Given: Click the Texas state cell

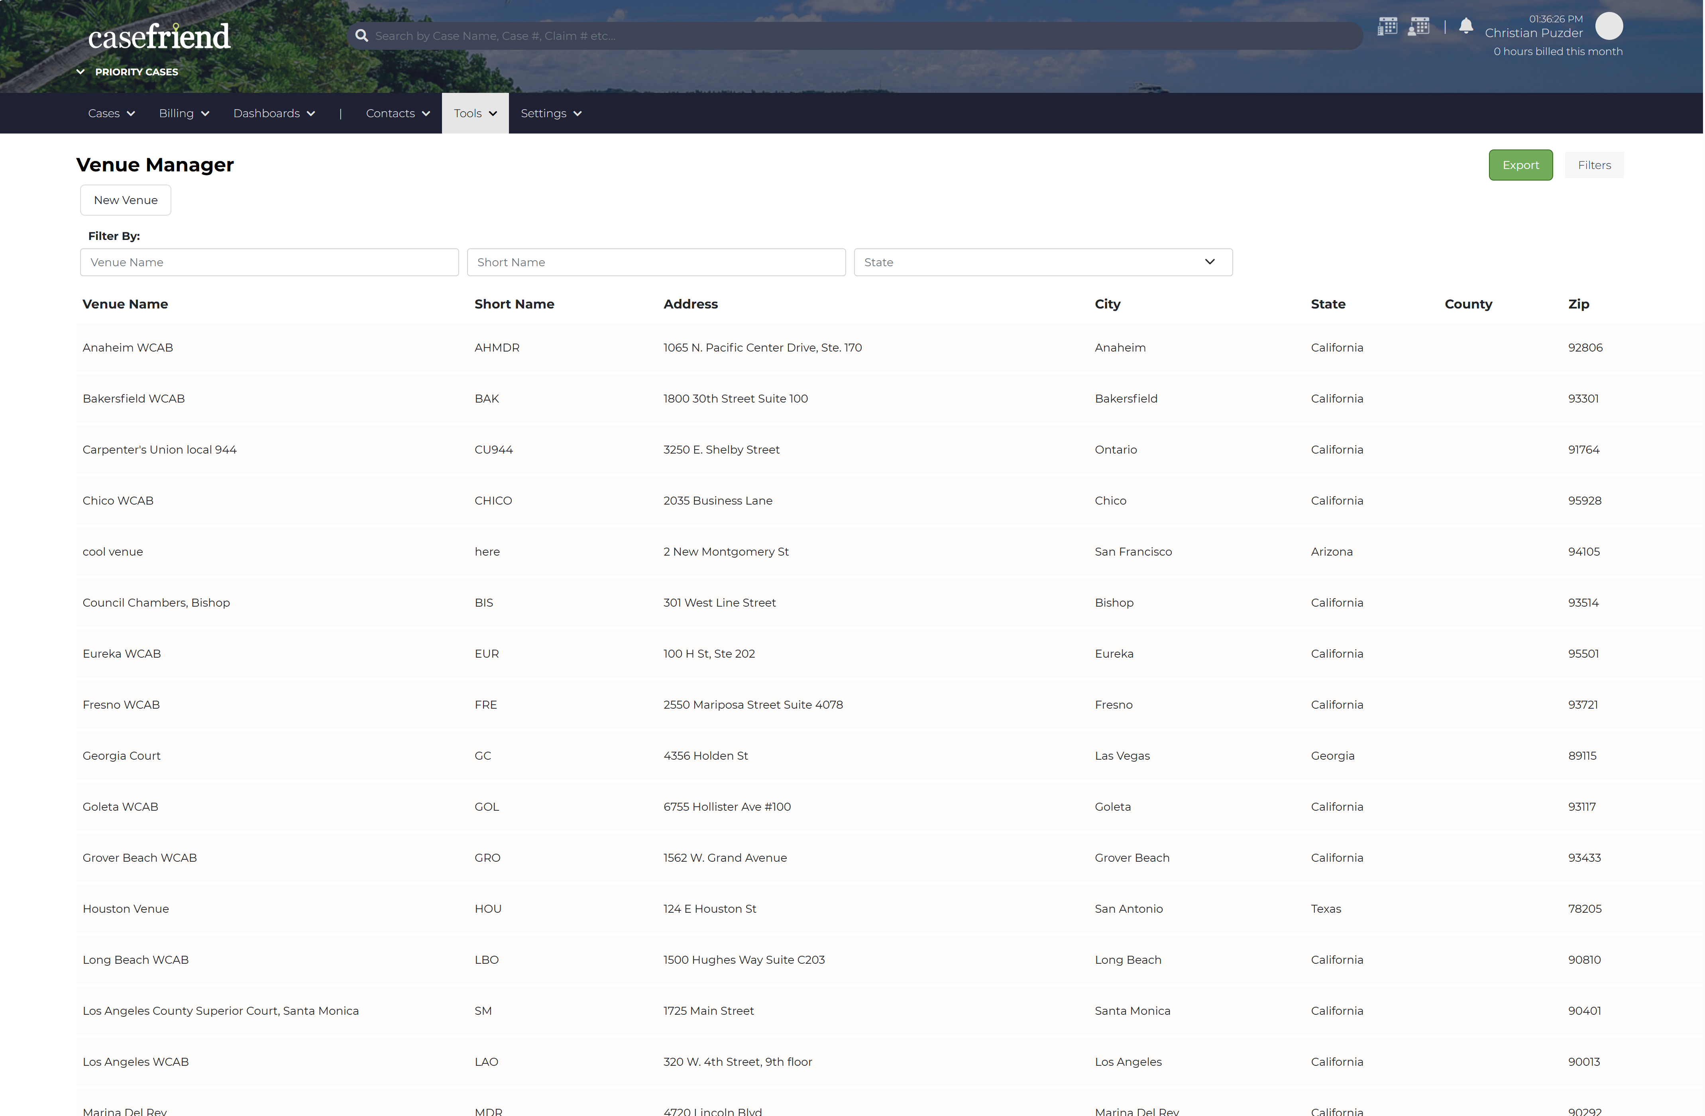Looking at the screenshot, I should coord(1326,908).
